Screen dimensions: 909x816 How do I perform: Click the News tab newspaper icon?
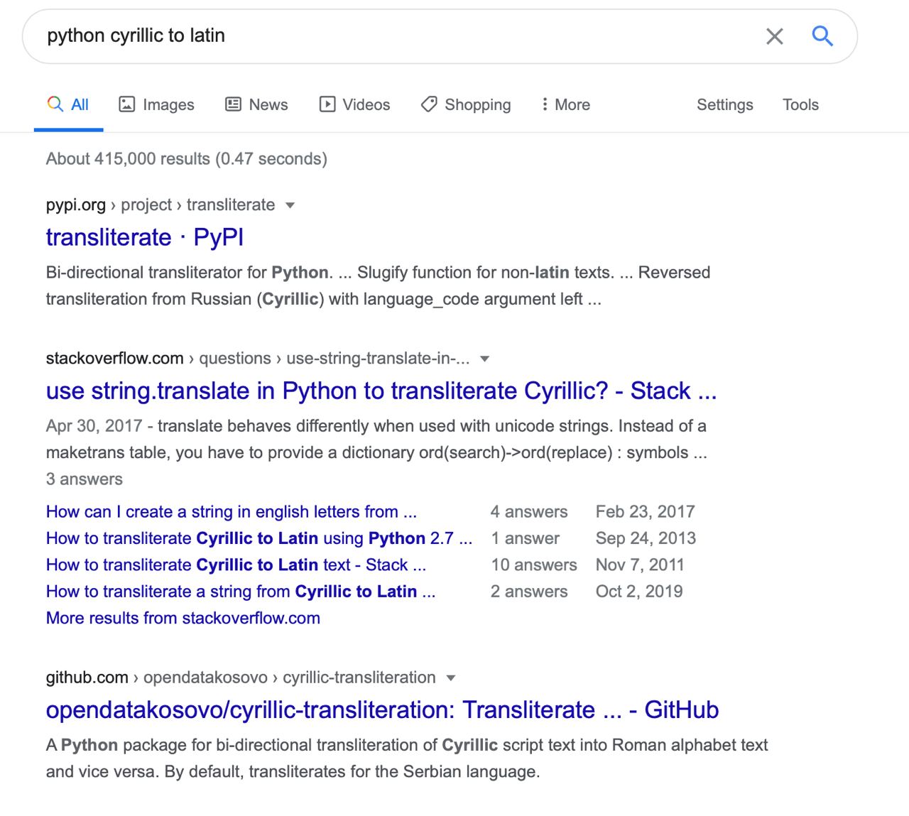[233, 104]
